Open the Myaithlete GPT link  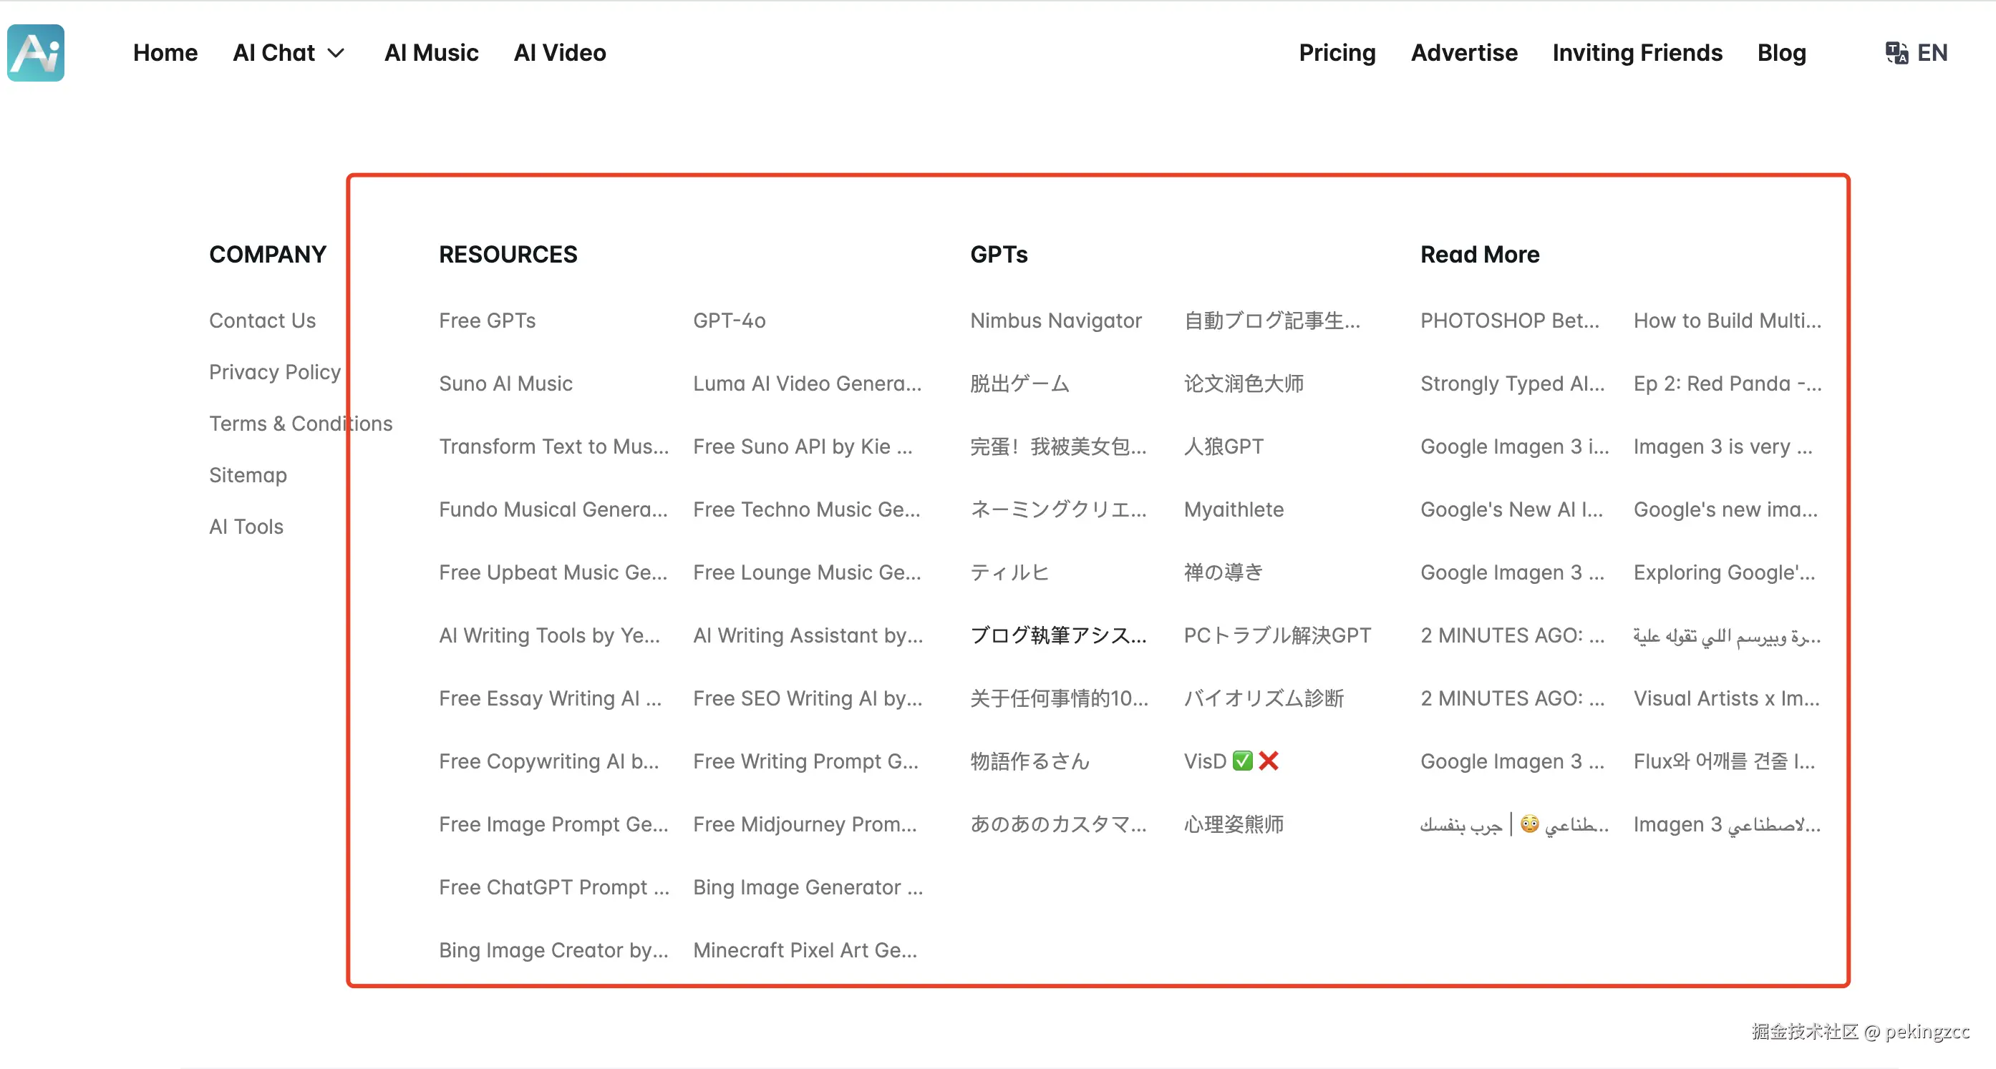point(1233,509)
